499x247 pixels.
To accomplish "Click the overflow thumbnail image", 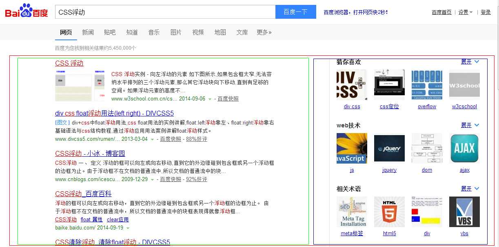I will click(427, 85).
